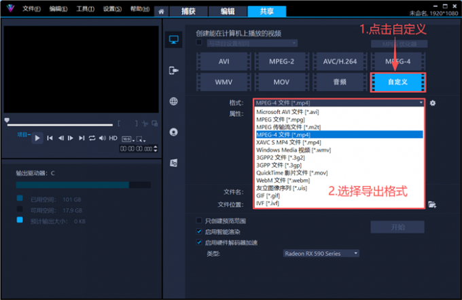Viewport: 462px width, 300px height.
Task: Play the project preview
Action: 37,138
